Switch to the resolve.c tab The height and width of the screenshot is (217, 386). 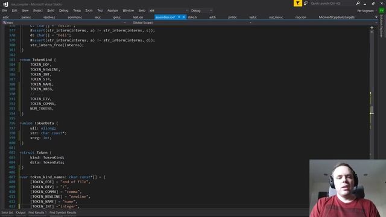pos(49,17)
